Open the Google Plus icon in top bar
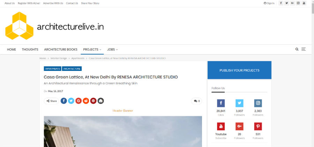 tap(293, 3)
